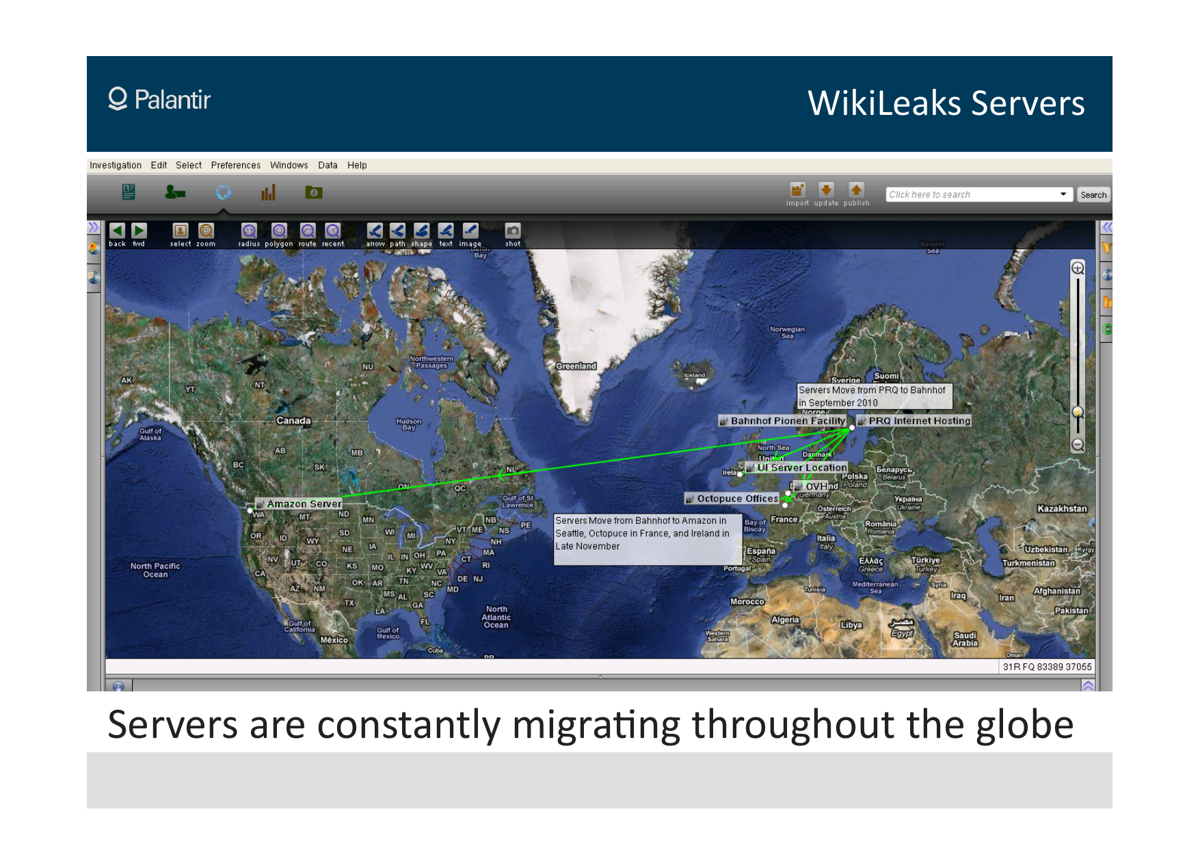The height and width of the screenshot is (848, 1200).
Task: Click the grey globe icon on left sidebar
Action: 94,278
